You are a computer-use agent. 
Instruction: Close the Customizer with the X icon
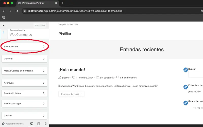pyautogui.click(x=4, y=25)
